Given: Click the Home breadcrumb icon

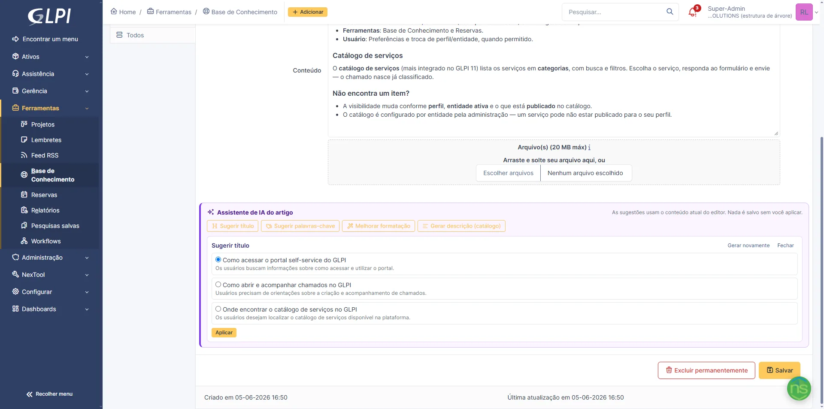Looking at the screenshot, I should tap(114, 12).
